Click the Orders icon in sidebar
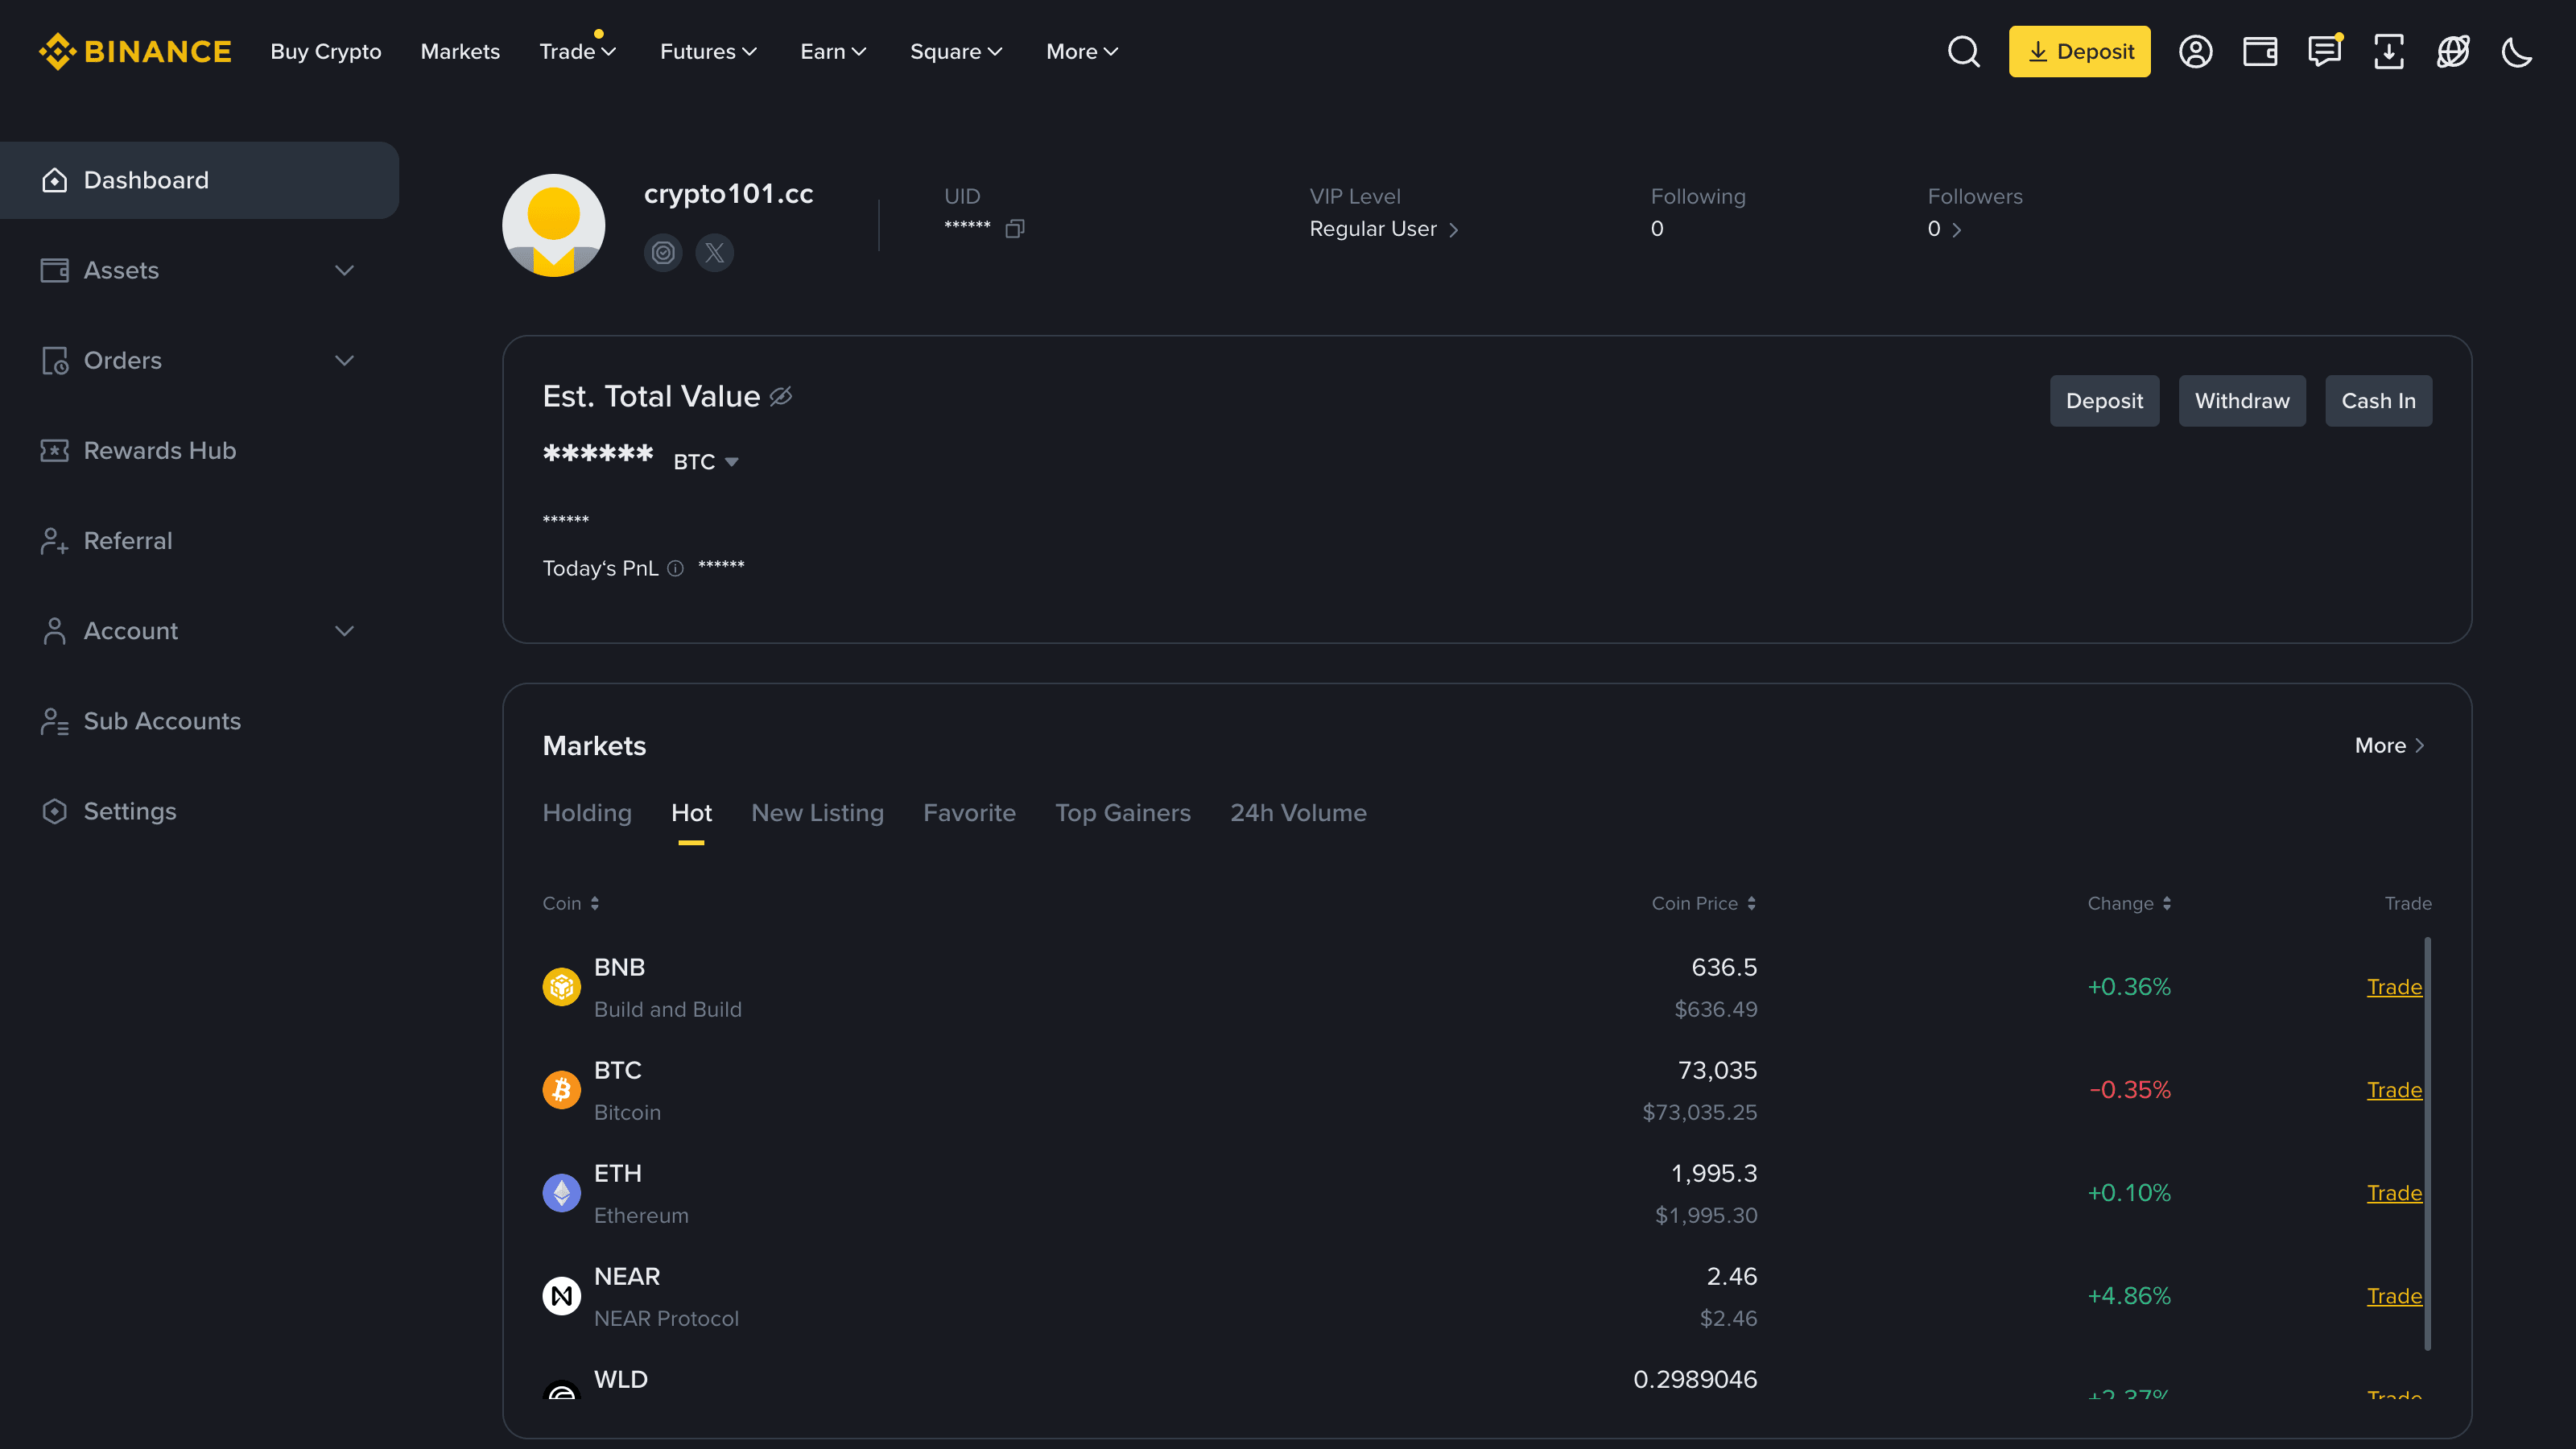 (x=54, y=360)
